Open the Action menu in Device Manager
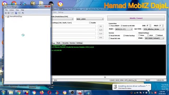The width and height of the screenshot is (169, 95). [x=12, y=10]
